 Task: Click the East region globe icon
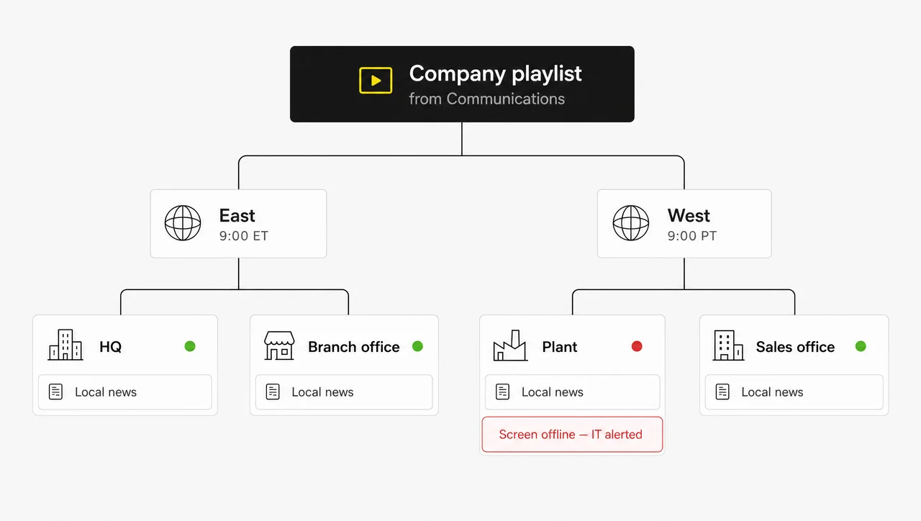point(183,223)
